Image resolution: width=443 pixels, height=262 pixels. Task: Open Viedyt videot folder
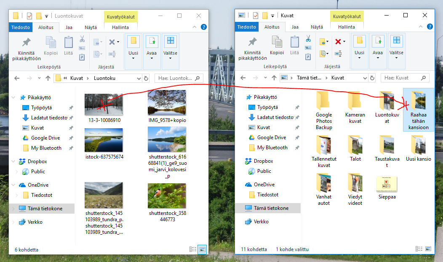355,190
